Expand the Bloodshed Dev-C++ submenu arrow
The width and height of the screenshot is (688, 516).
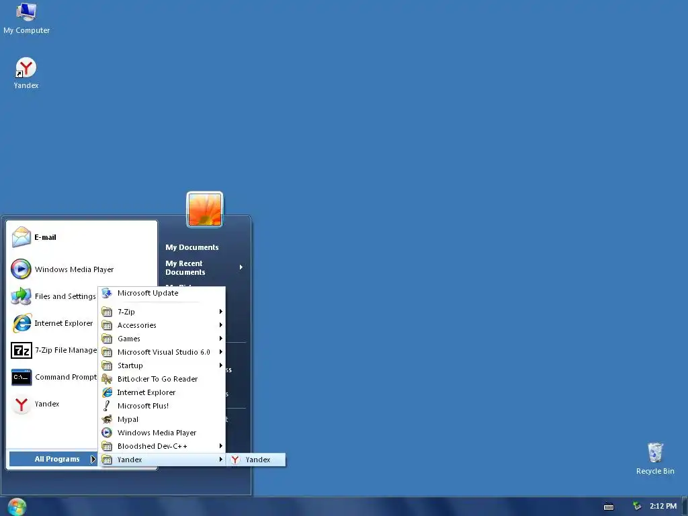220,446
